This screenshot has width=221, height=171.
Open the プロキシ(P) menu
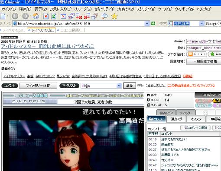126,9
